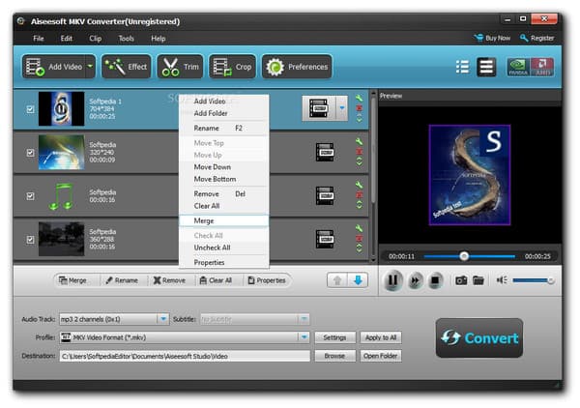Click output format button for Softpedia 1

point(319,108)
